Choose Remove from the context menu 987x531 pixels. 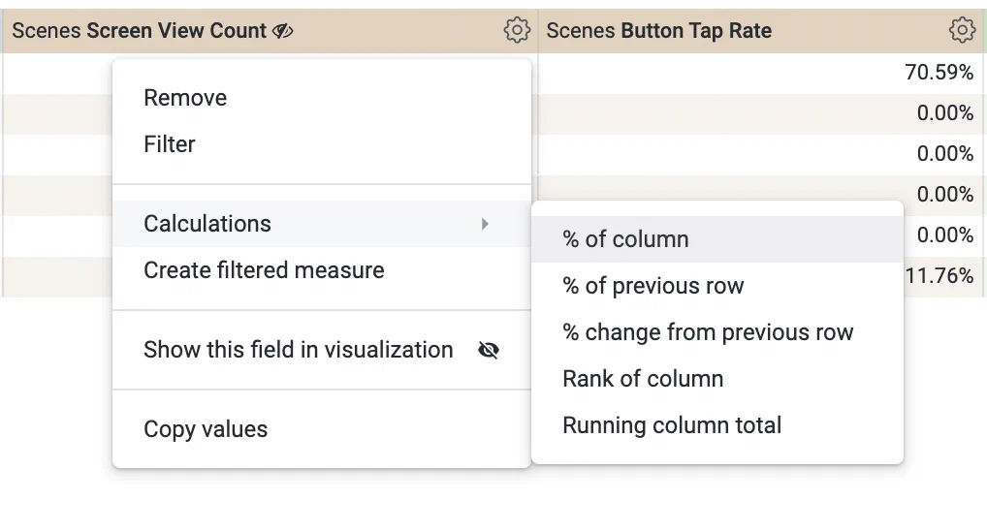pyautogui.click(x=185, y=98)
